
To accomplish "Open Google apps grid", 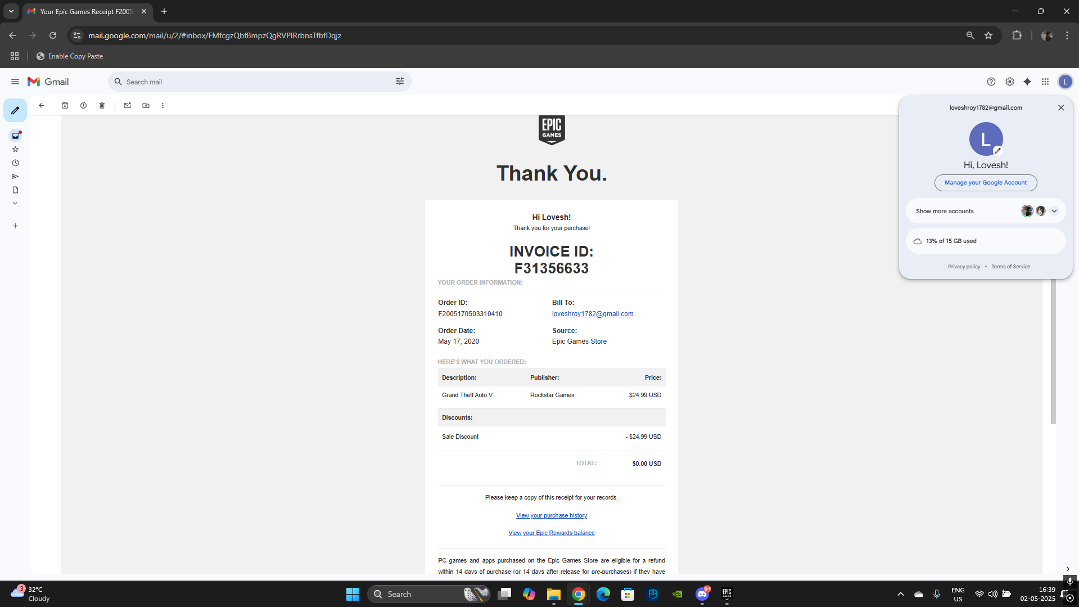I will tap(1045, 82).
